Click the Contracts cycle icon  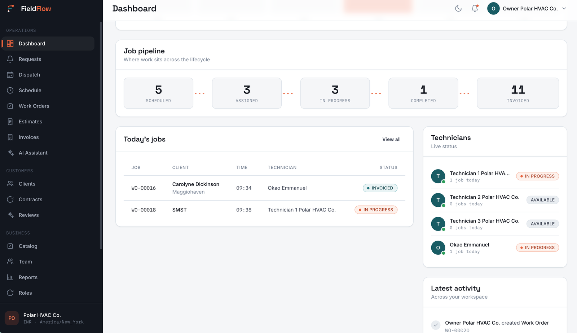pyautogui.click(x=10, y=200)
